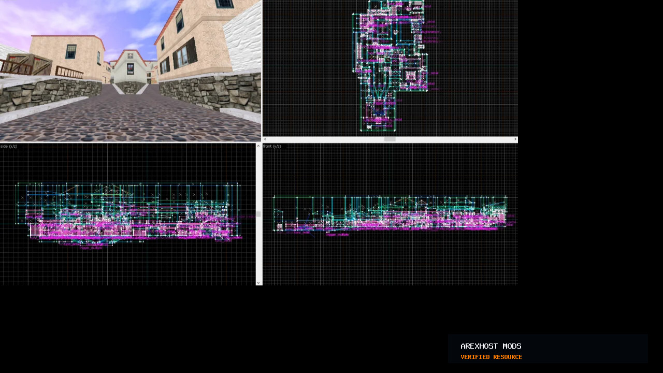Click the 'AREXHOST MODS' title text
The height and width of the screenshot is (373, 663).
[491, 346]
